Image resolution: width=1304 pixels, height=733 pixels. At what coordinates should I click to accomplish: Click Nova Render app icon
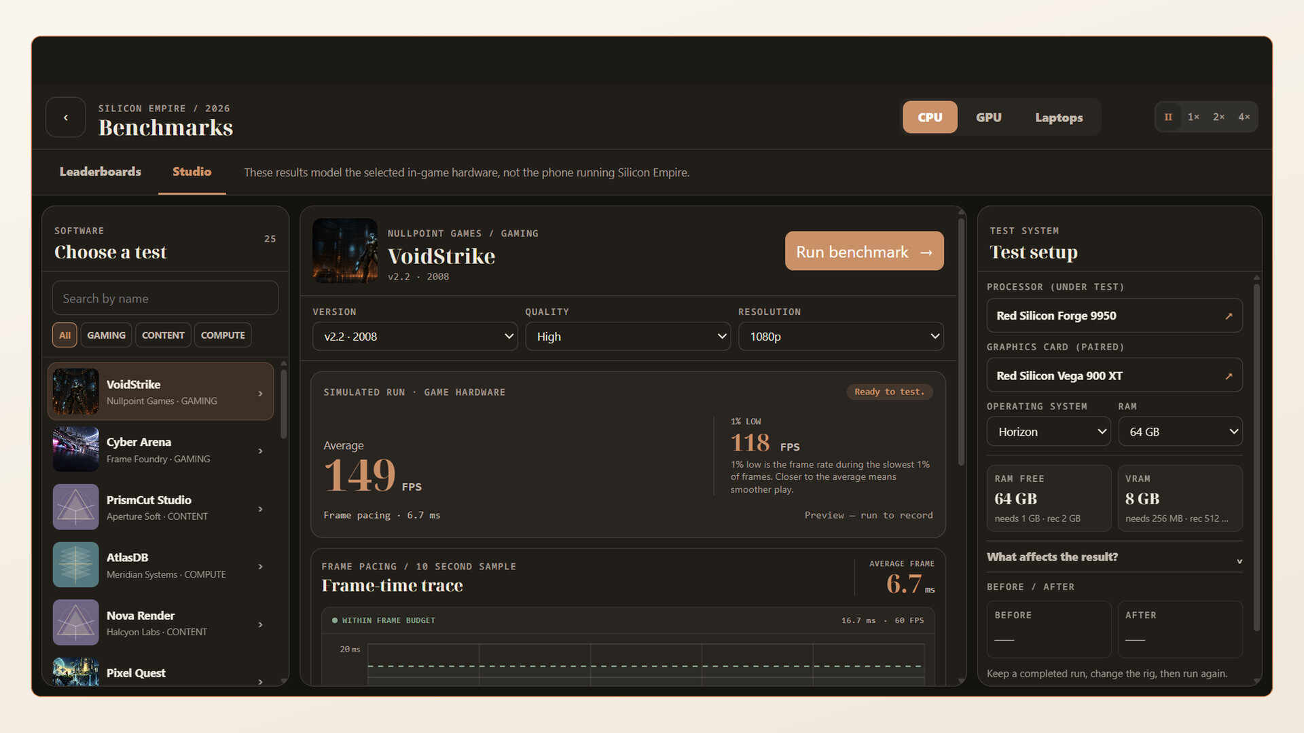pyautogui.click(x=76, y=622)
